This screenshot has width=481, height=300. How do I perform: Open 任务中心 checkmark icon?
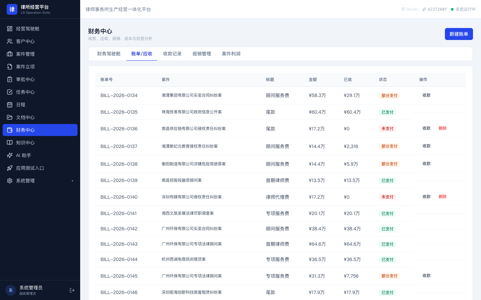[x=10, y=92]
